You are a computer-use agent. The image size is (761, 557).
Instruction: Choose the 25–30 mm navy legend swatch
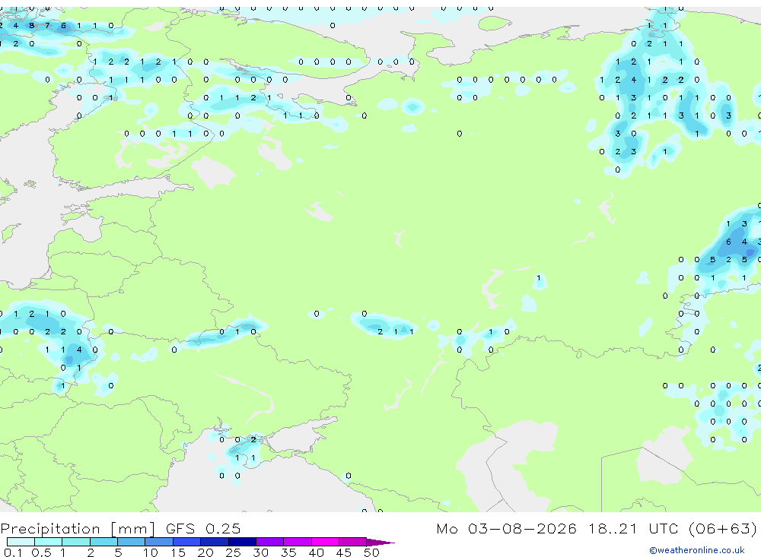point(242,542)
